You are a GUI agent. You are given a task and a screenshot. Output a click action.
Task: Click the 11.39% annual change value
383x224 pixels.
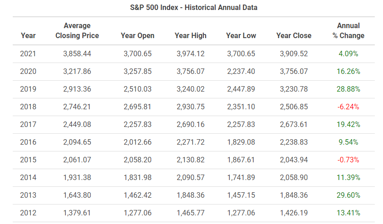tap(348, 177)
